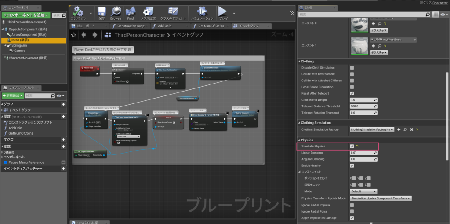Add new macro with マクロ plus icon

point(63,140)
